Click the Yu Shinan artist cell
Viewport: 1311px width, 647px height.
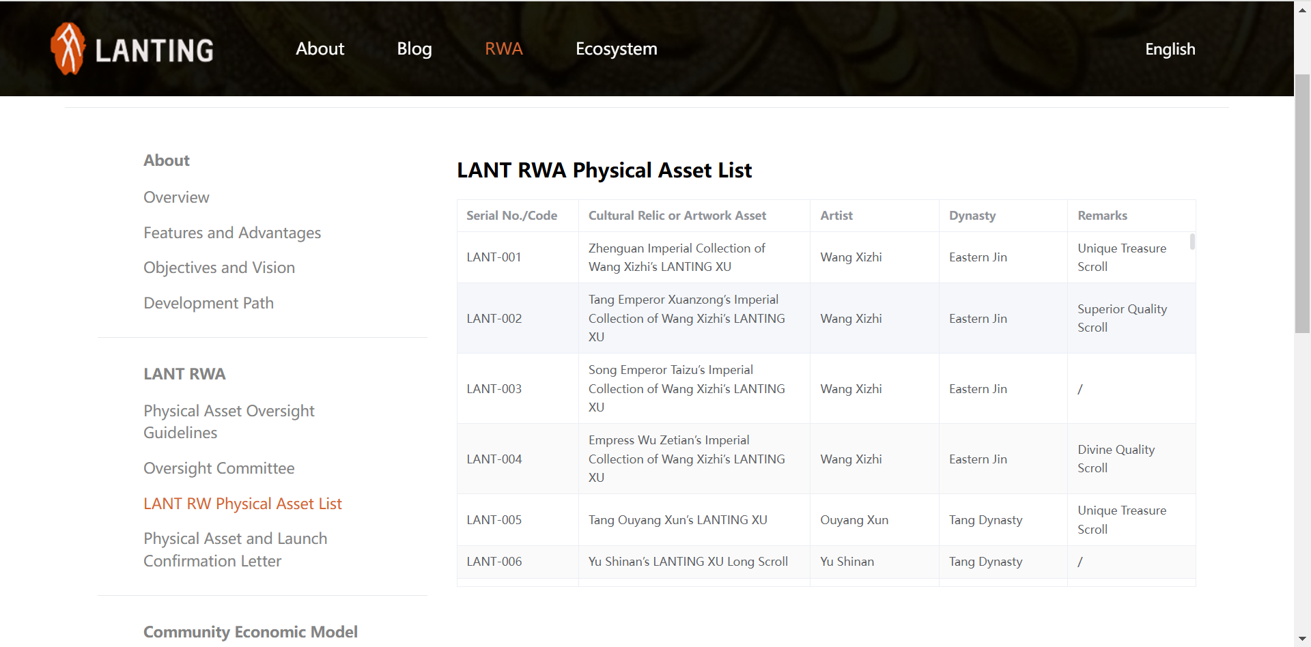pos(875,562)
